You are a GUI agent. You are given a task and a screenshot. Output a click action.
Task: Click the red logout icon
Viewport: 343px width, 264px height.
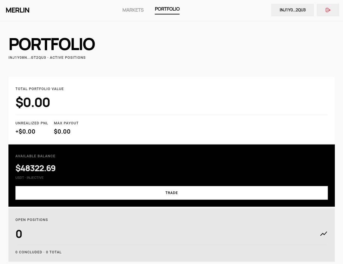[328, 10]
